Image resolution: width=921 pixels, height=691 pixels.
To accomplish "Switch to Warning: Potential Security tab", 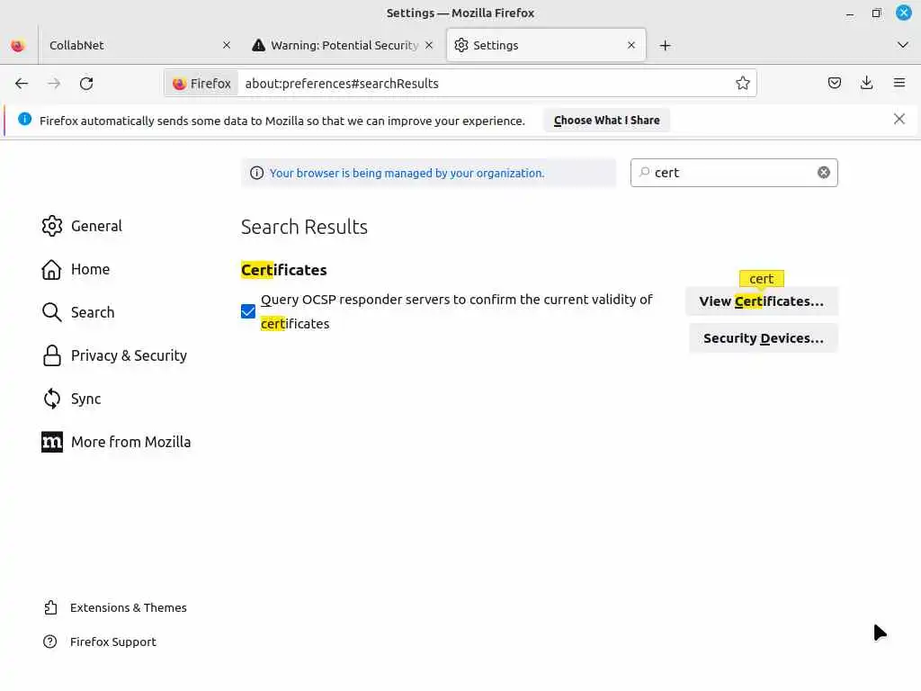I will tap(342, 45).
